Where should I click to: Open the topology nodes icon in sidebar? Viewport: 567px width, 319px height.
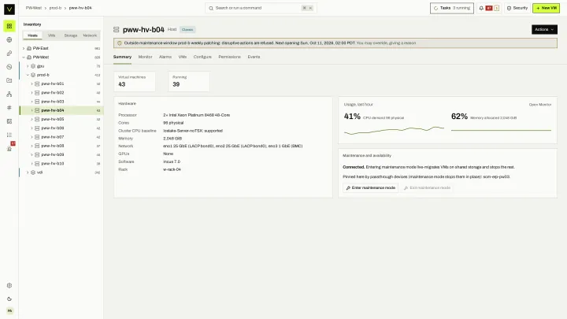pyautogui.click(x=9, y=94)
